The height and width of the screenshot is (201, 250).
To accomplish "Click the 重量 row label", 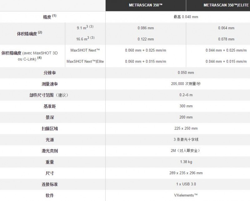I will pyautogui.click(x=50, y=162).
